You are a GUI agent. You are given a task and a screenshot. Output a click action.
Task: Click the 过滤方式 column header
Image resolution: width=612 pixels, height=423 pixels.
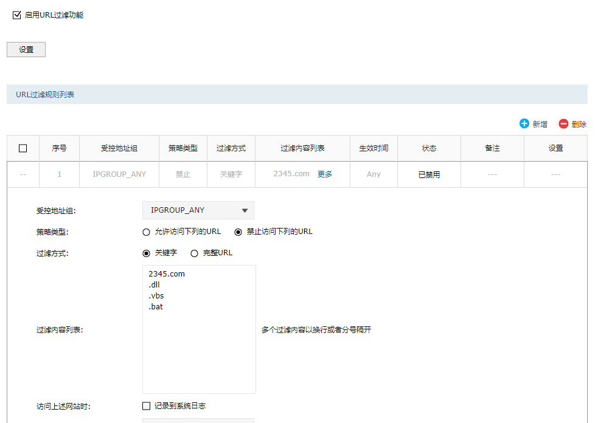pos(231,148)
